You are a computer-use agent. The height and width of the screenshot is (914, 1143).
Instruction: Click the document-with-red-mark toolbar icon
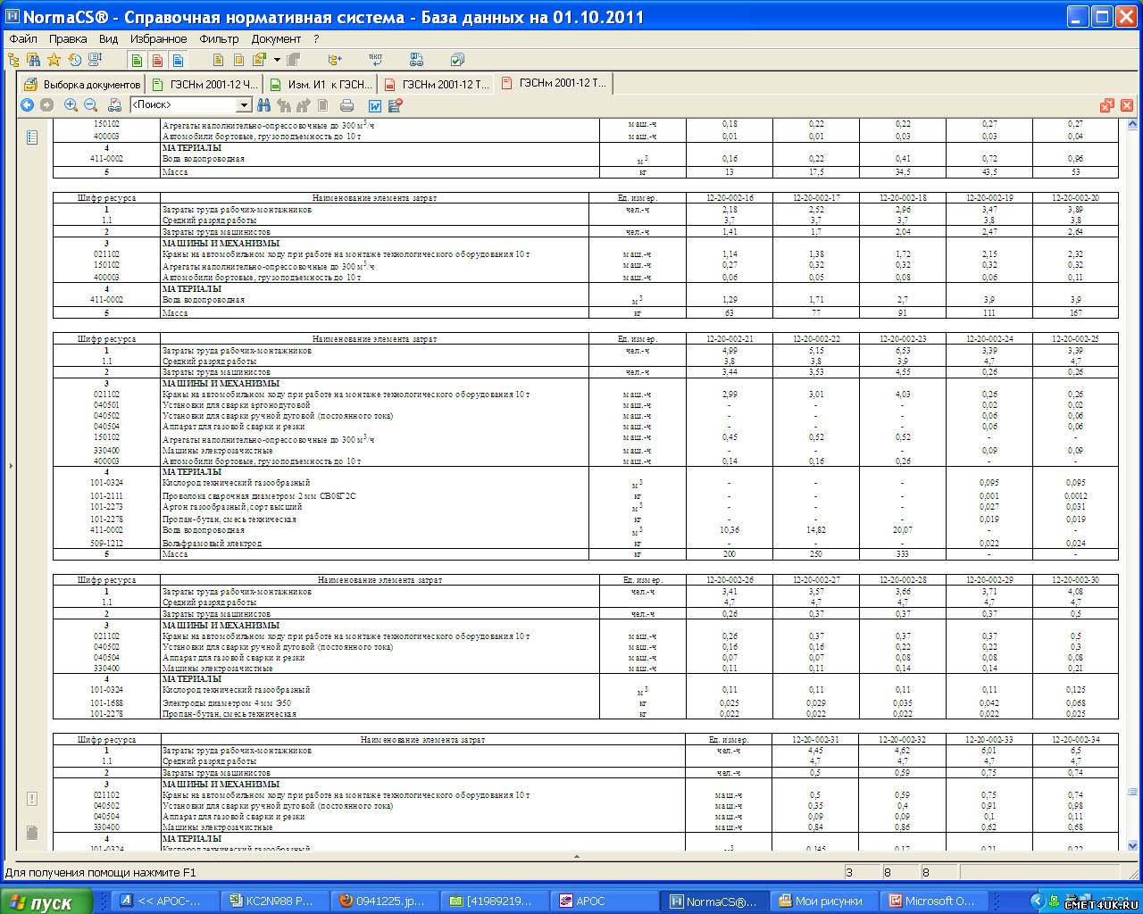[x=396, y=105]
